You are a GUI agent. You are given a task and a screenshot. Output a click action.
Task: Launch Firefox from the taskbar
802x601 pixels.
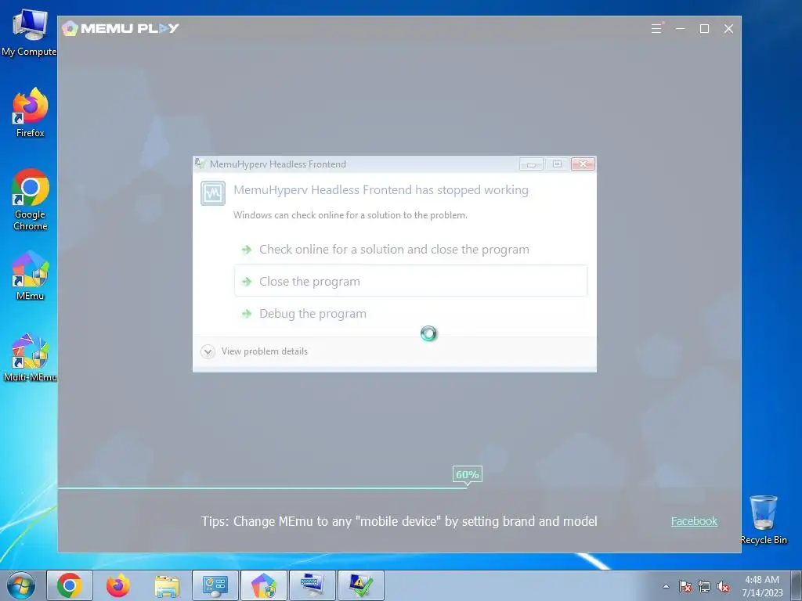(x=117, y=585)
